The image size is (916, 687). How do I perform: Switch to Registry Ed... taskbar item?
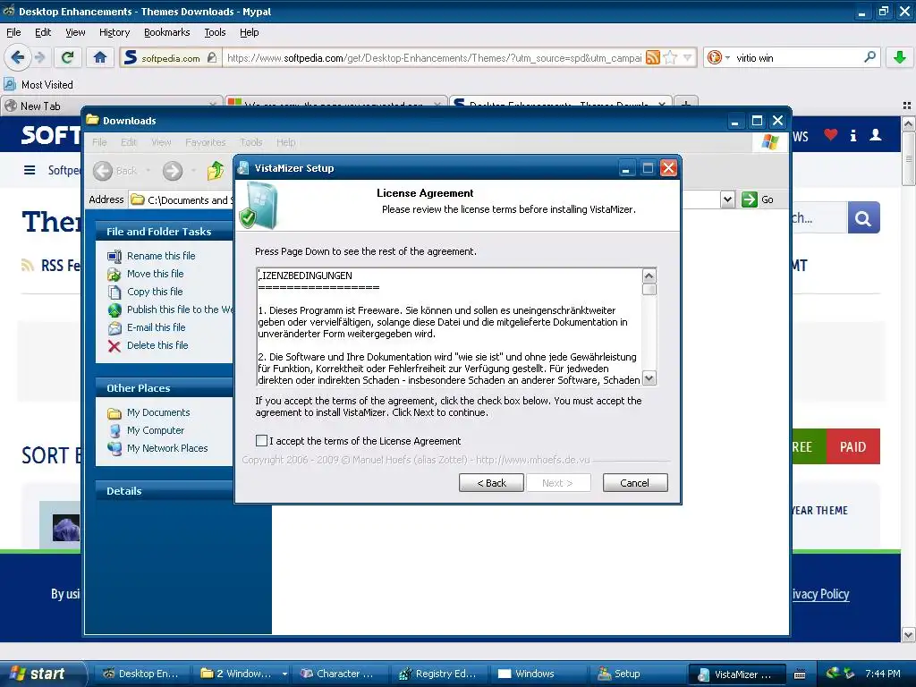pos(438,674)
